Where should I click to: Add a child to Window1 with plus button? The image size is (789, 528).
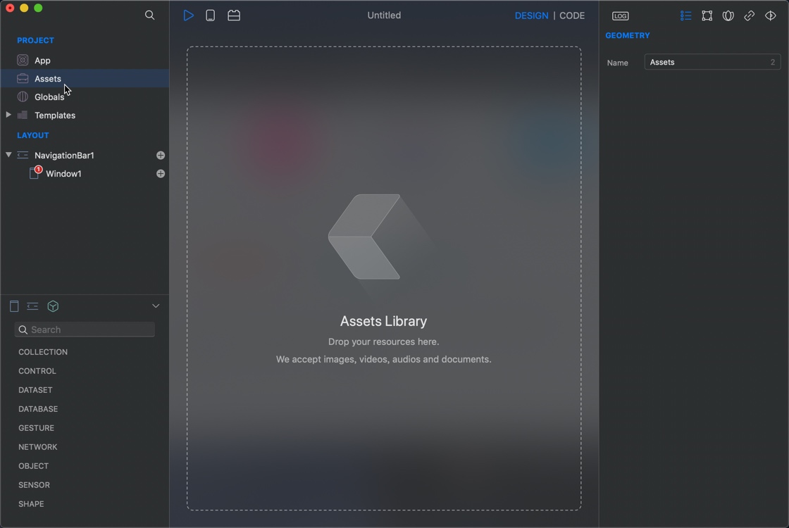click(x=161, y=173)
